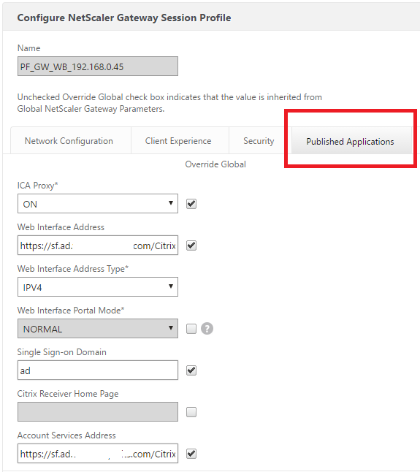420x472 pixels.
Task: Click the Web Interface Portal Mode* label
Action: pyautogui.click(x=71, y=311)
